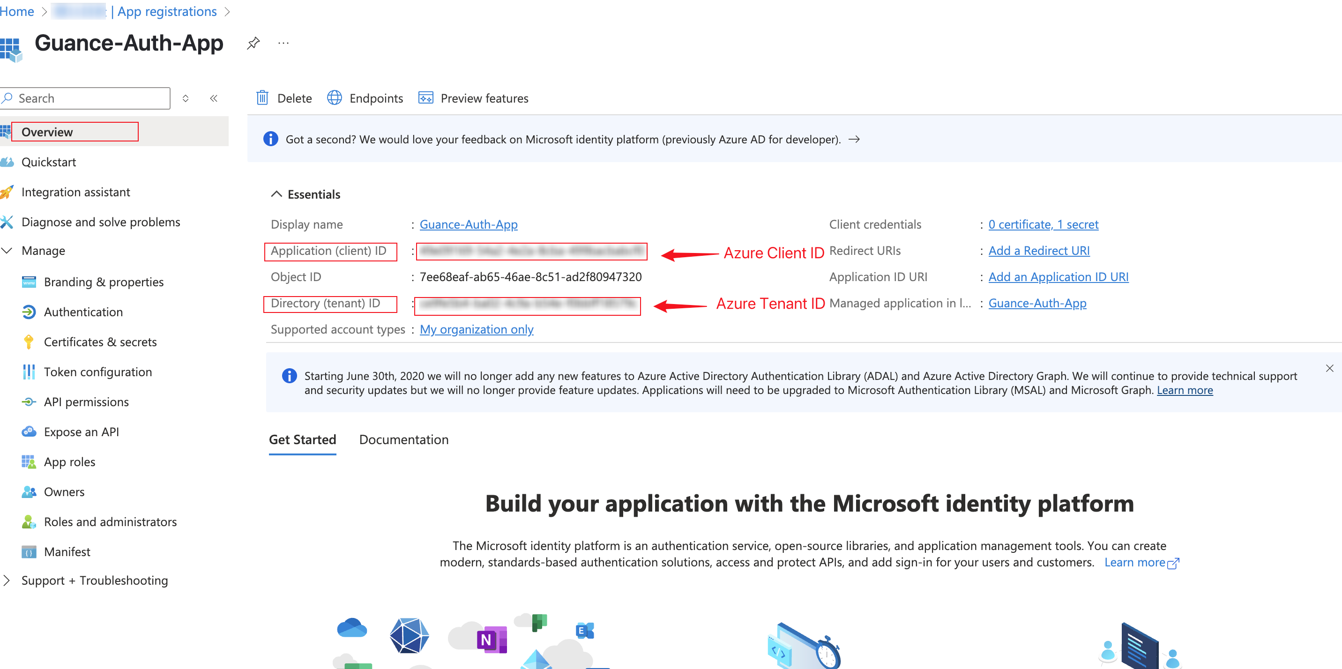Collapse the Manage menu group
This screenshot has height=669, width=1342.
[x=7, y=251]
